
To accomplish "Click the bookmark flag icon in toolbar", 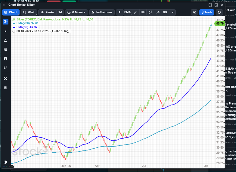I will 119,12.
